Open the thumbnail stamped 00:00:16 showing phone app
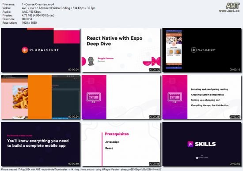 pyautogui.click(x=202, y=50)
